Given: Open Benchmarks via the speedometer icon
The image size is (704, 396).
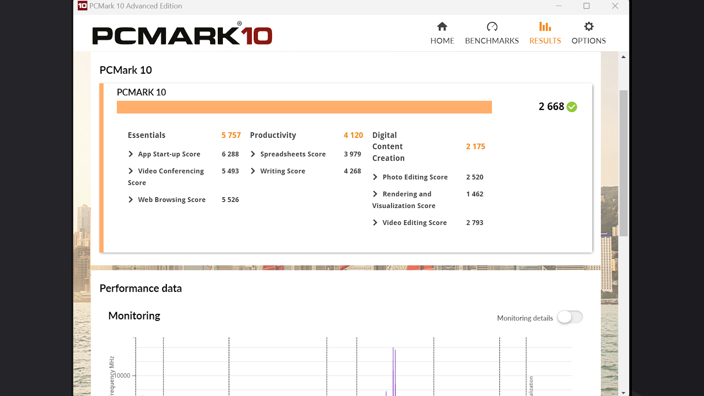Looking at the screenshot, I should pyautogui.click(x=492, y=26).
